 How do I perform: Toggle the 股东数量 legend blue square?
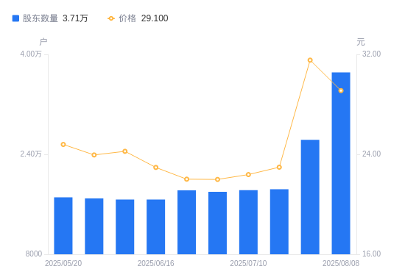pyautogui.click(x=15, y=18)
